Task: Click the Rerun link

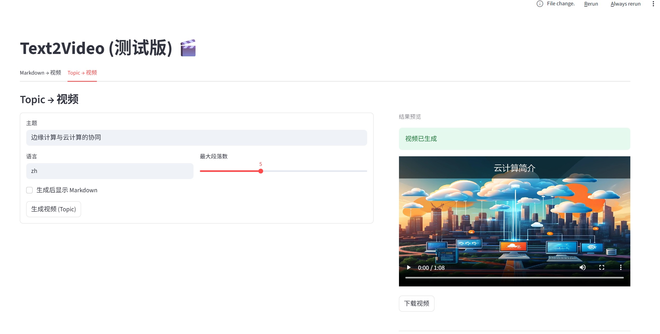Action: [x=591, y=4]
